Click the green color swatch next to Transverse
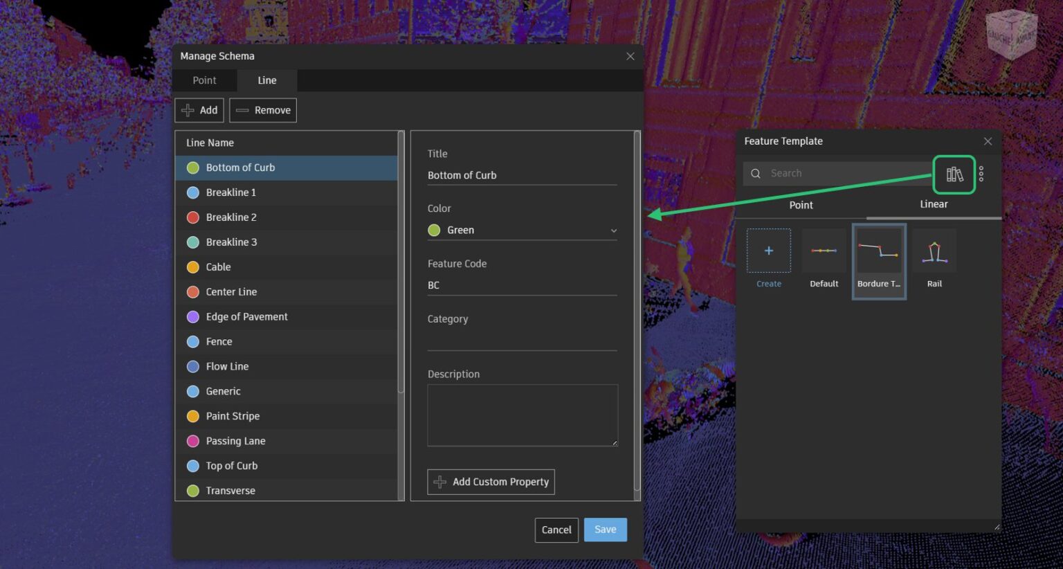 (192, 490)
